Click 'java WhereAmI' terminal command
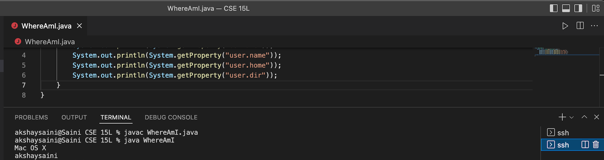Viewport: 604px width, 160px height. click(149, 140)
